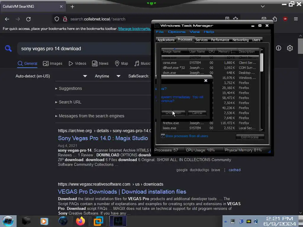Open Task Manager Help menu
This screenshot has height=227, width=303.
pyautogui.click(x=209, y=32)
